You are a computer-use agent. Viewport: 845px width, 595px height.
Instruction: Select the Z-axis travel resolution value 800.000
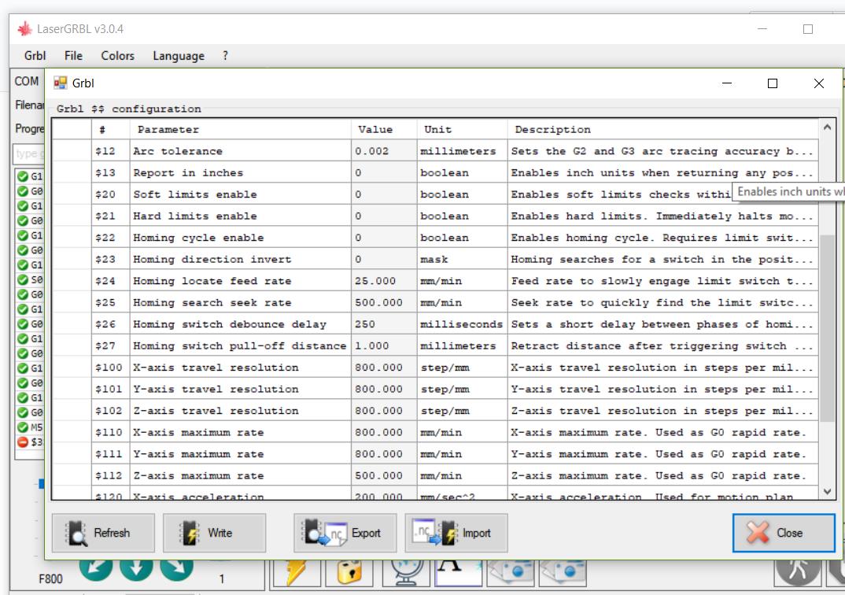click(x=384, y=410)
